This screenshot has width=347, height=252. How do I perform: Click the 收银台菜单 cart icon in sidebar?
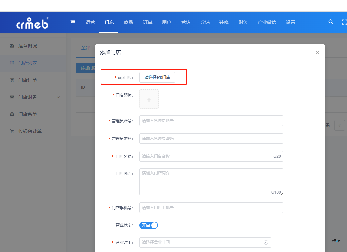point(12,131)
